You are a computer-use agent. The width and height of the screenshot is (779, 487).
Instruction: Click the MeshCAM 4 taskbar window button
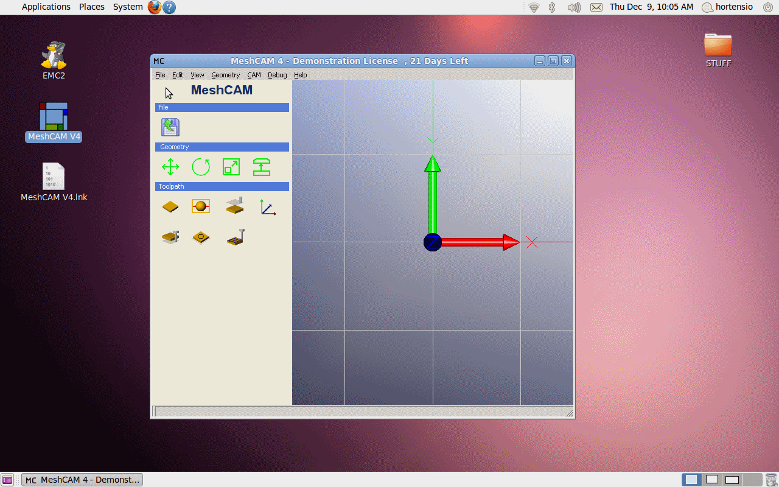(x=82, y=480)
